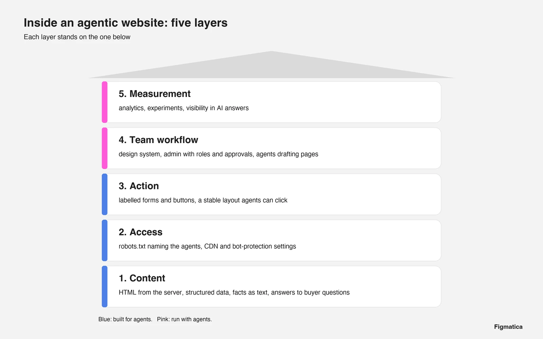The image size is (543, 339).
Task: Click the blue bar on the Access card
Action: click(105, 240)
